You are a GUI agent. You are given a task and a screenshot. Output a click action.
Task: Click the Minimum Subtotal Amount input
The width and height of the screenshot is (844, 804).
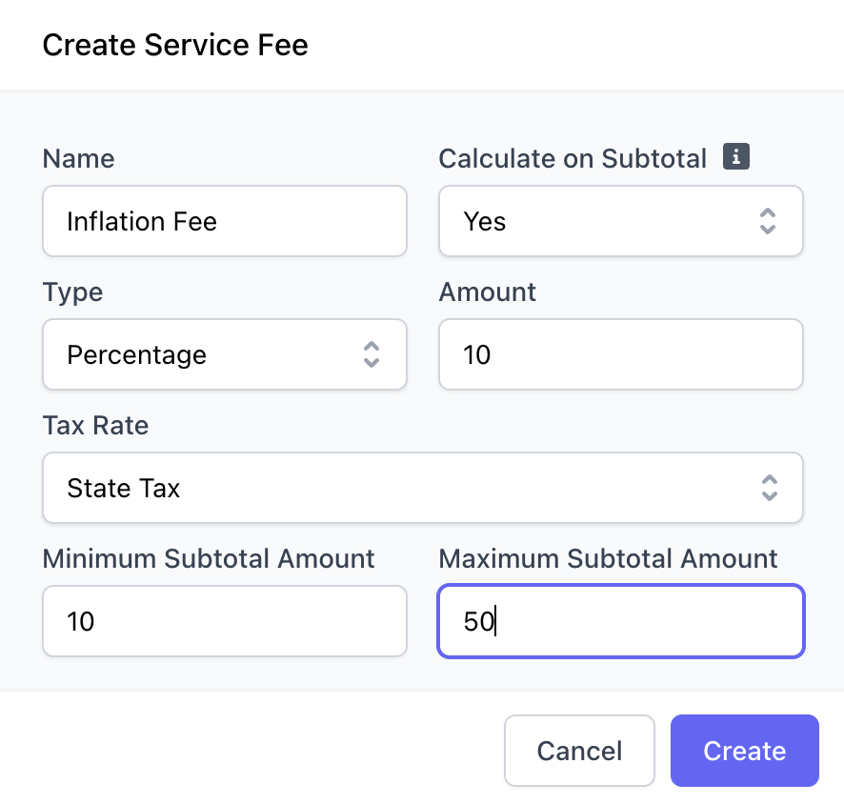[225, 621]
